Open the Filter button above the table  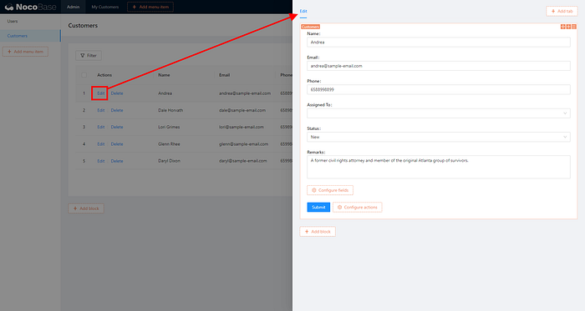(x=89, y=55)
